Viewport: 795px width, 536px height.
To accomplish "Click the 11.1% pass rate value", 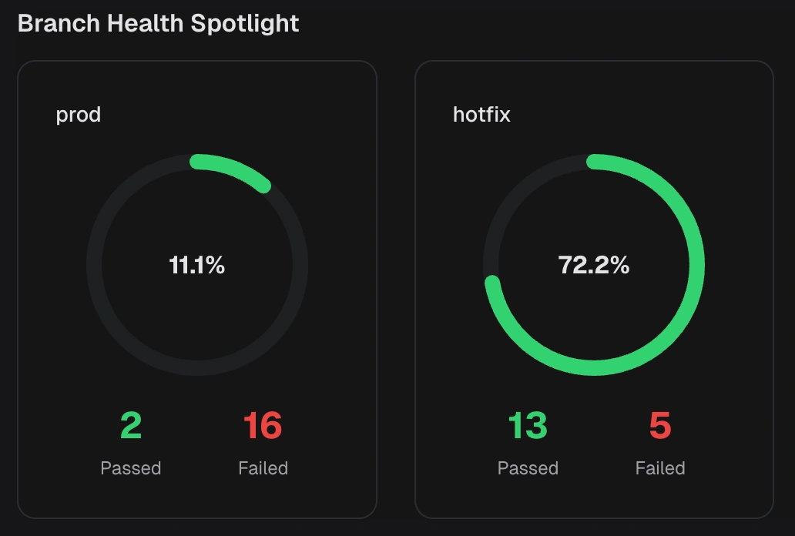I will (197, 266).
